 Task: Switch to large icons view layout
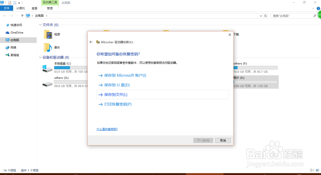point(317,170)
